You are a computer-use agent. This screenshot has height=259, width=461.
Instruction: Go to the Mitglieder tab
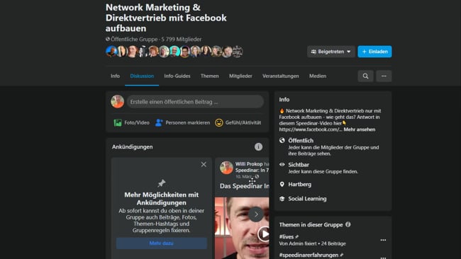(x=240, y=76)
